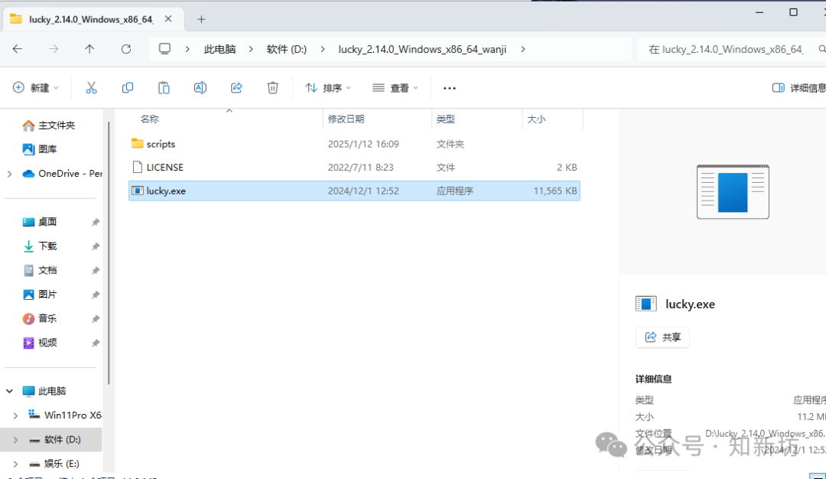
Task: Click the lucky.exe preview thumbnail
Action: click(x=733, y=192)
